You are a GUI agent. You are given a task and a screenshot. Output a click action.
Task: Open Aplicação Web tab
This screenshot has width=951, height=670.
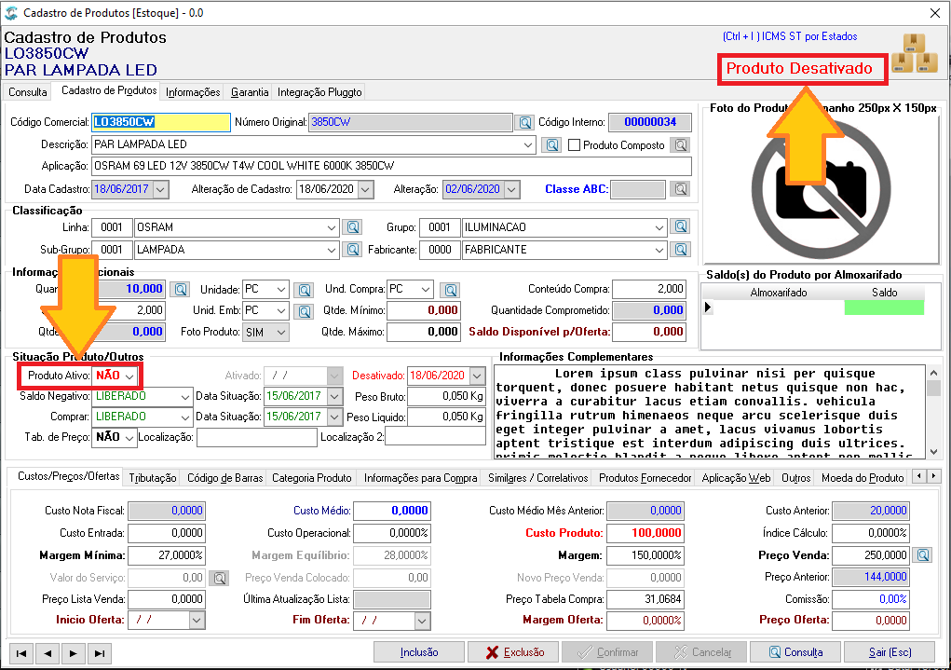[736, 478]
